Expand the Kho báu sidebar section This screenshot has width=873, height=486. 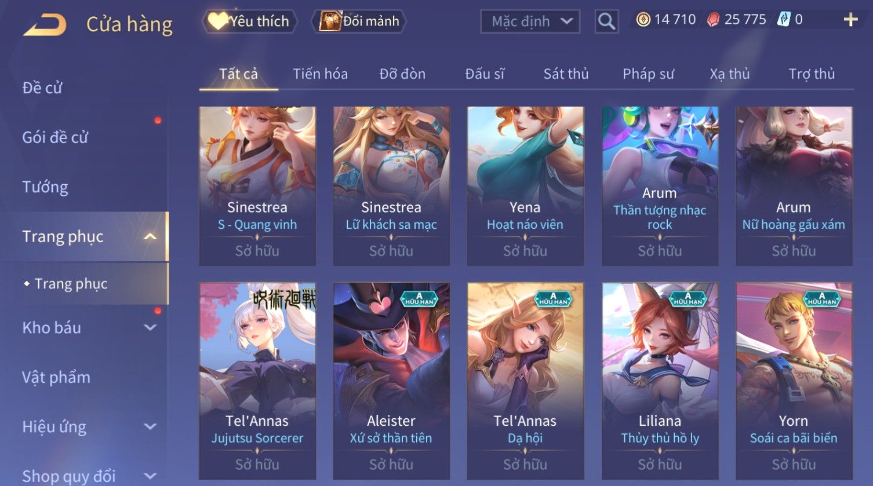(150, 327)
